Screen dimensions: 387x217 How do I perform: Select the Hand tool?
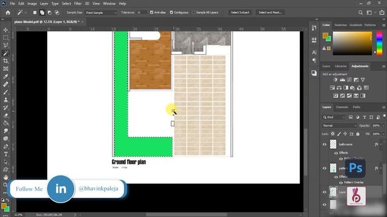click(5, 177)
